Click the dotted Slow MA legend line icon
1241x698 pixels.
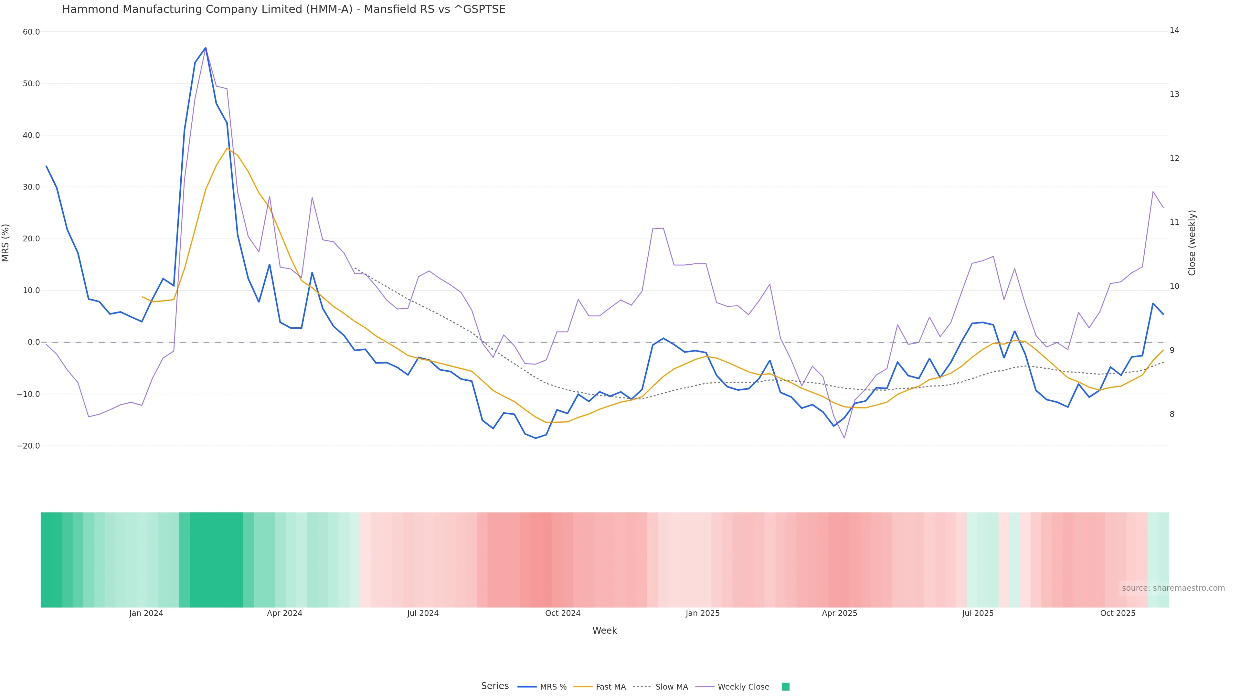[642, 687]
